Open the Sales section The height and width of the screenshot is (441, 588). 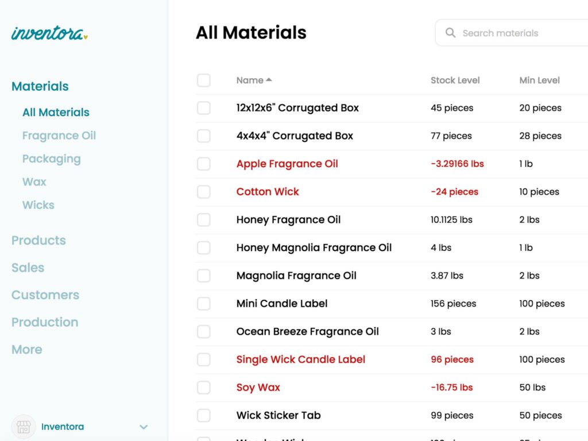(28, 268)
